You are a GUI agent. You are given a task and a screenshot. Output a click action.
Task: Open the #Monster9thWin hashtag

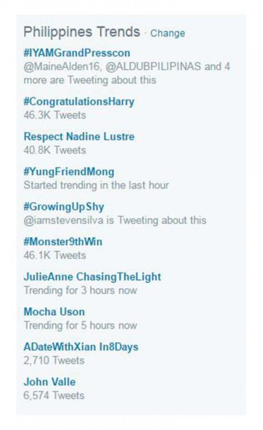coord(63,242)
